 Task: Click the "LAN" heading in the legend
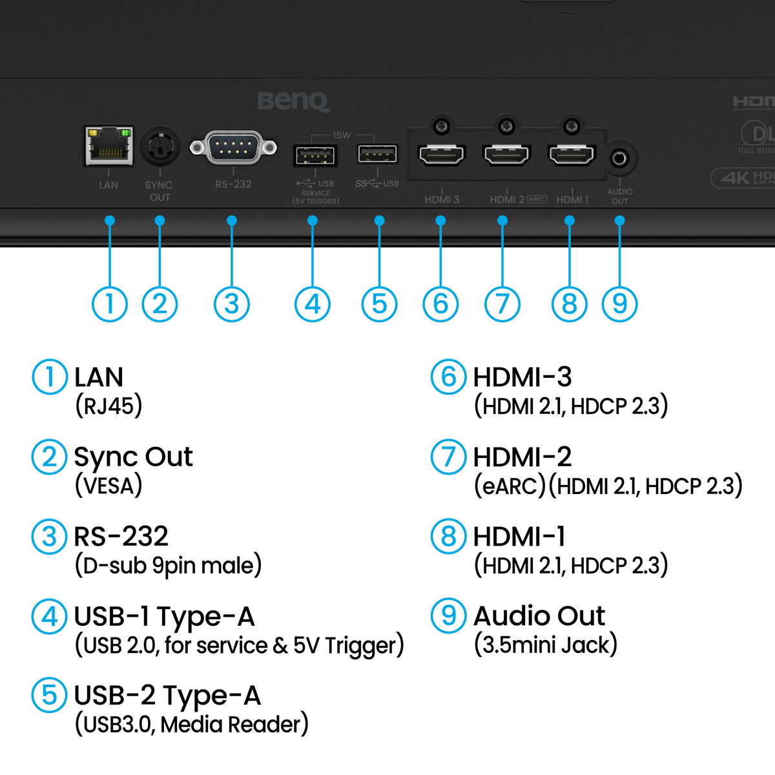pyautogui.click(x=99, y=377)
